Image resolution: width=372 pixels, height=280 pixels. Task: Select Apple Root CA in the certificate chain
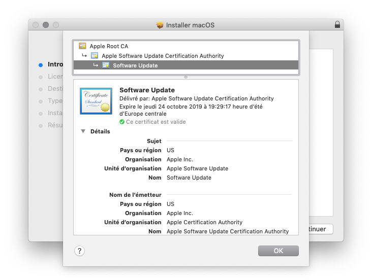(109, 46)
